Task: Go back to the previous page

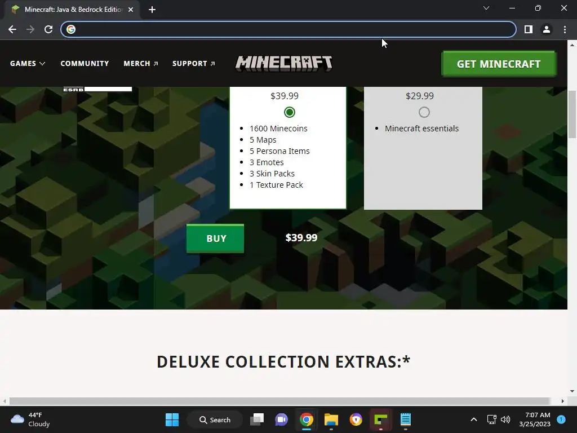Action: click(x=12, y=29)
